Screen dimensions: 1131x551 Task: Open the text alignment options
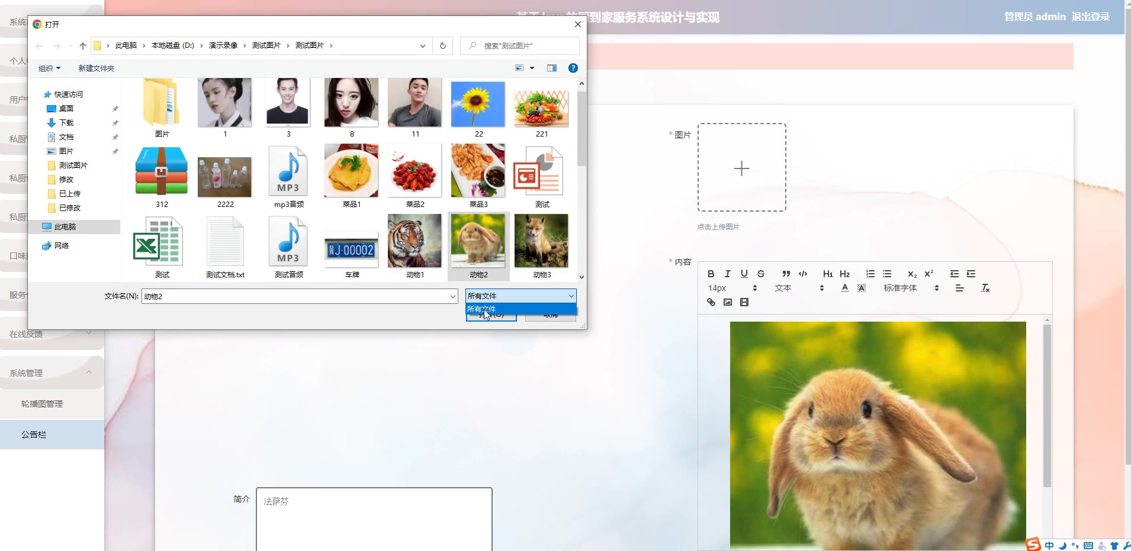point(959,288)
